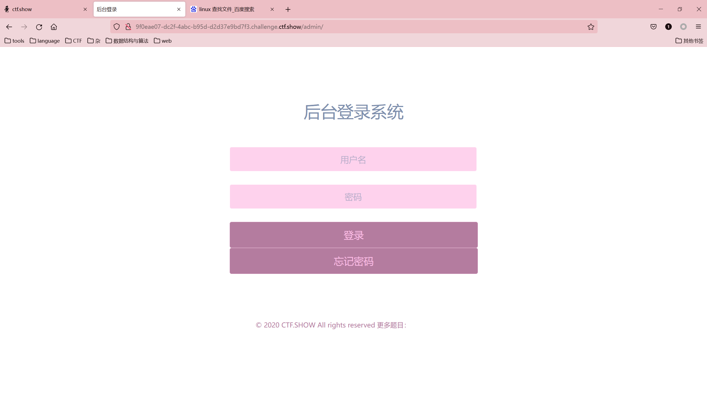
Task: Save the page to Pocket
Action: (x=654, y=27)
